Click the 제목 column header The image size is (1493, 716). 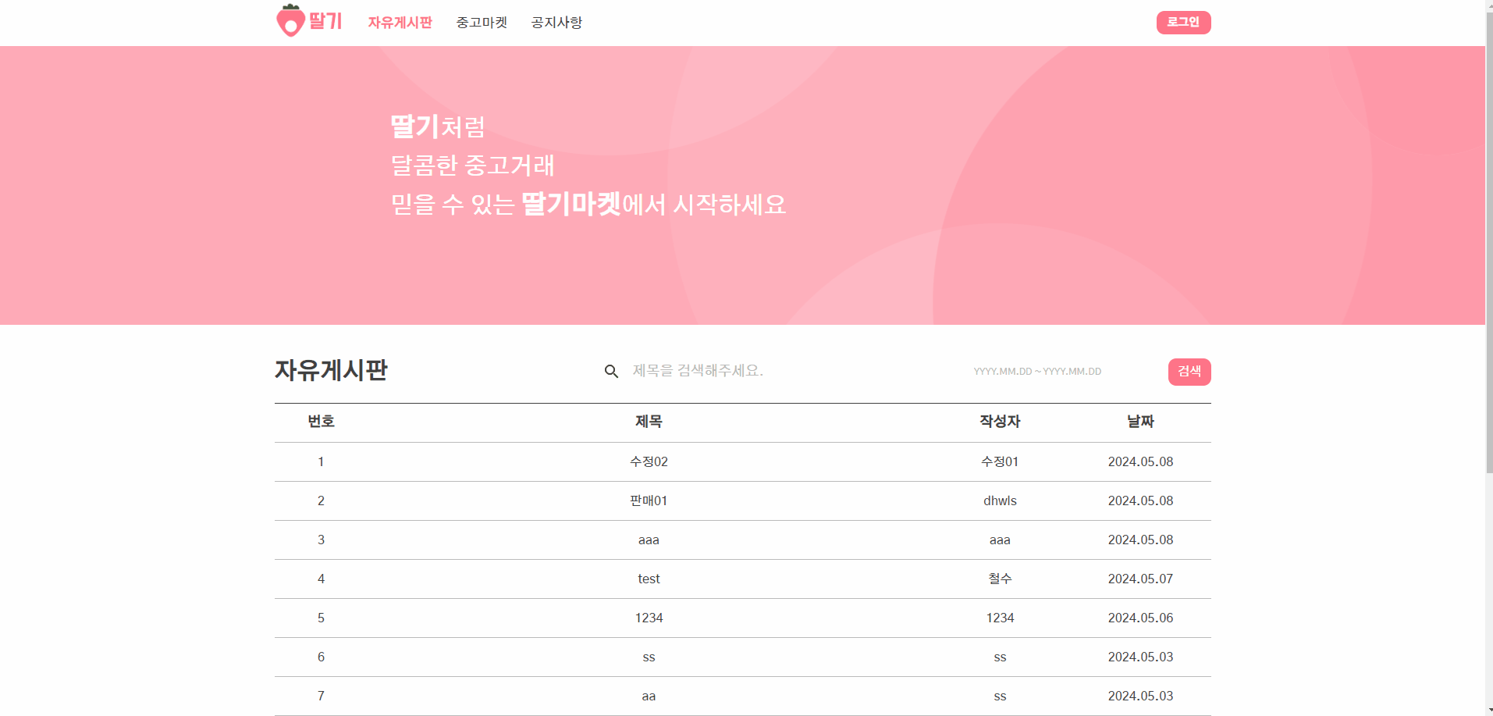(649, 422)
